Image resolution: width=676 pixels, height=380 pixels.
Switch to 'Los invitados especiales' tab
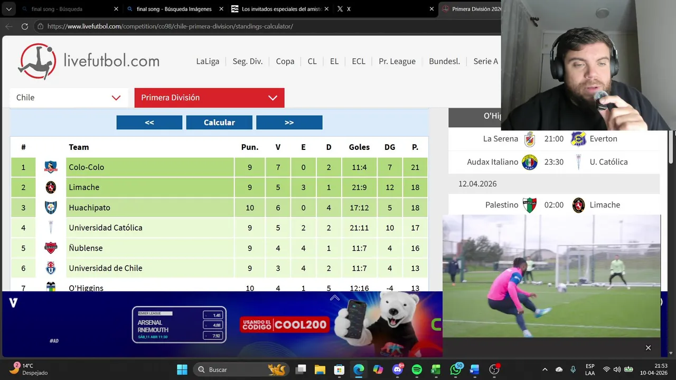tap(280, 9)
